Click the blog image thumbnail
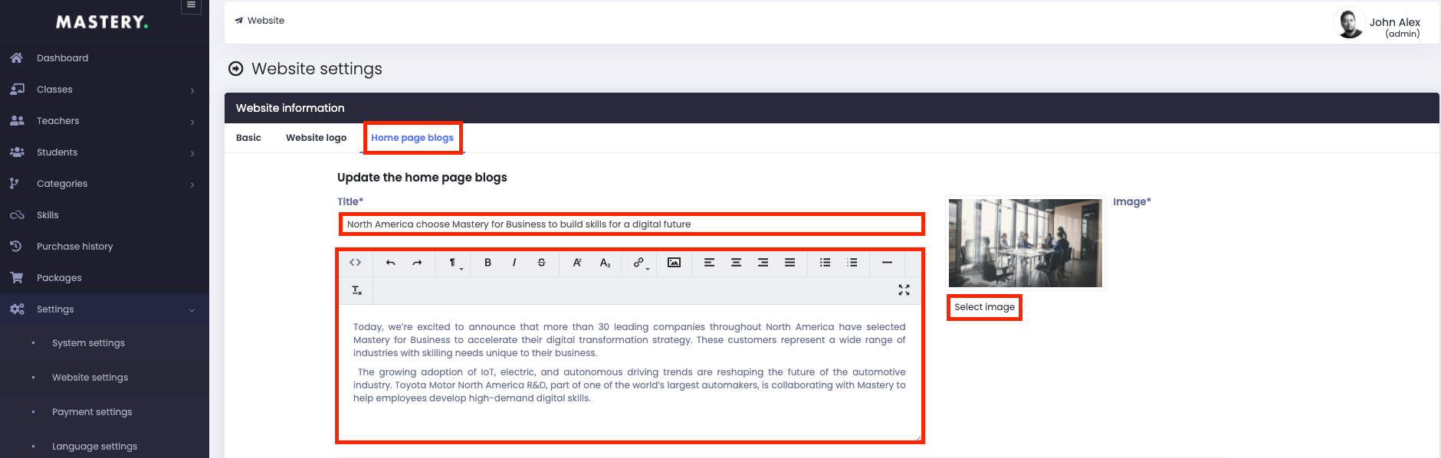1441x458 pixels. 1026,243
